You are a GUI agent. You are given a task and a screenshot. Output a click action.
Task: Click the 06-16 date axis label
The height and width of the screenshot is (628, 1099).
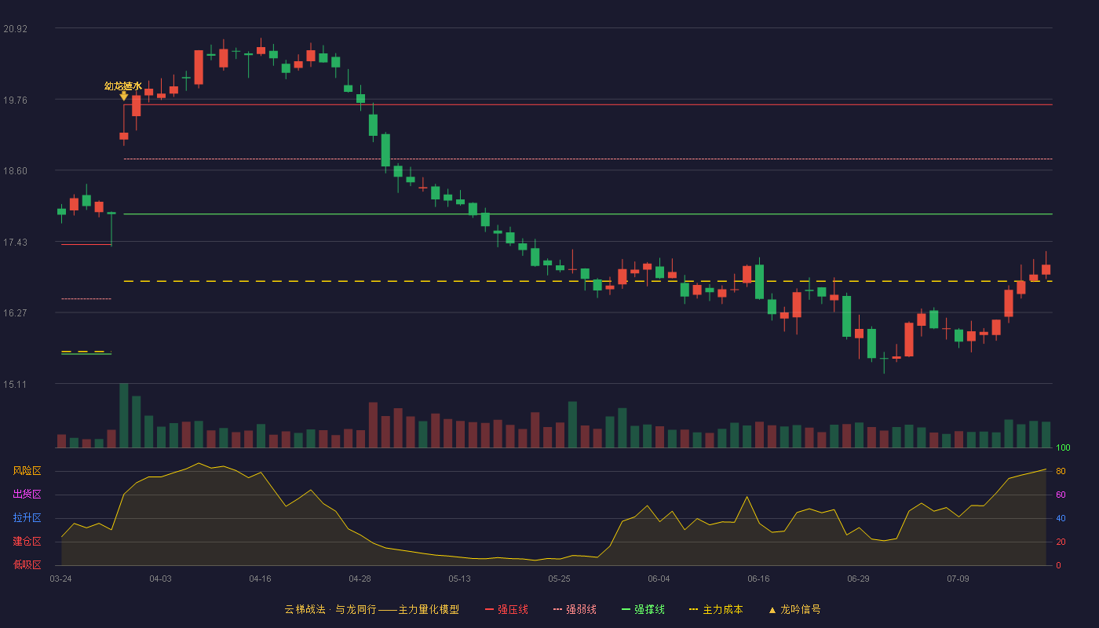tap(759, 579)
